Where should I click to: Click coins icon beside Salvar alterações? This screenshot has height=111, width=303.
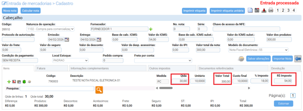pyautogui.click(x=241, y=59)
